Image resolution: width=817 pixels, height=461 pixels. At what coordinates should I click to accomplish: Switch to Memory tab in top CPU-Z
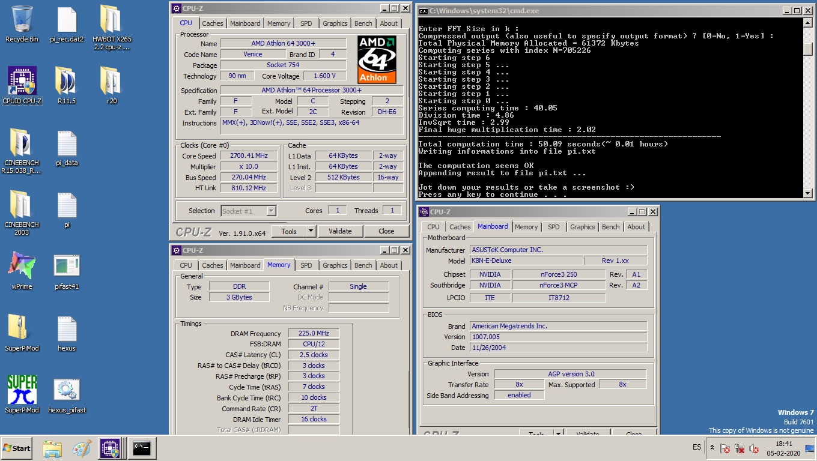(x=279, y=23)
